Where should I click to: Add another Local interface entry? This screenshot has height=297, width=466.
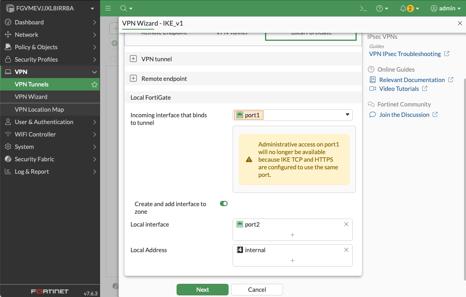292,235
